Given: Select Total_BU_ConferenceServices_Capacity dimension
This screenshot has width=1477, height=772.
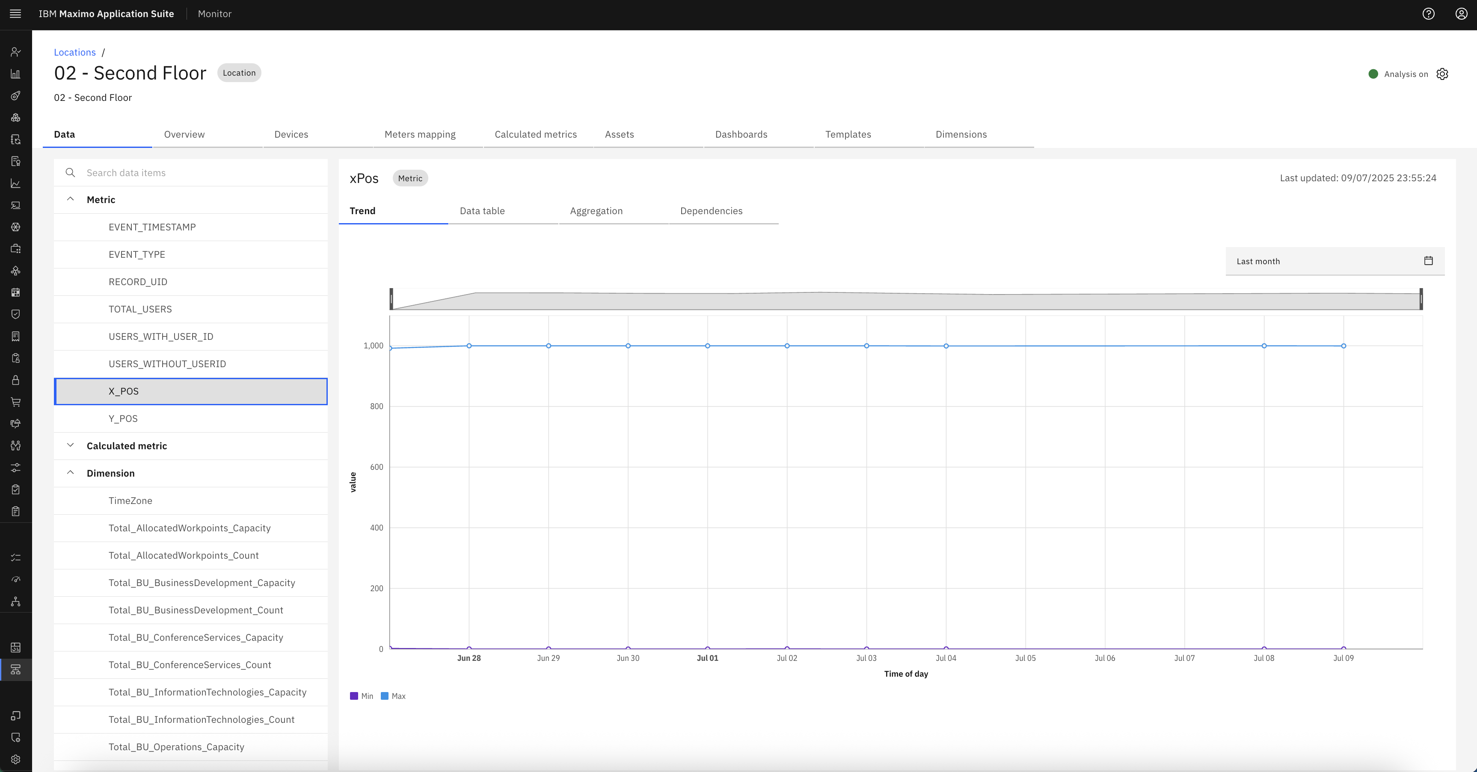Looking at the screenshot, I should tap(191, 637).
